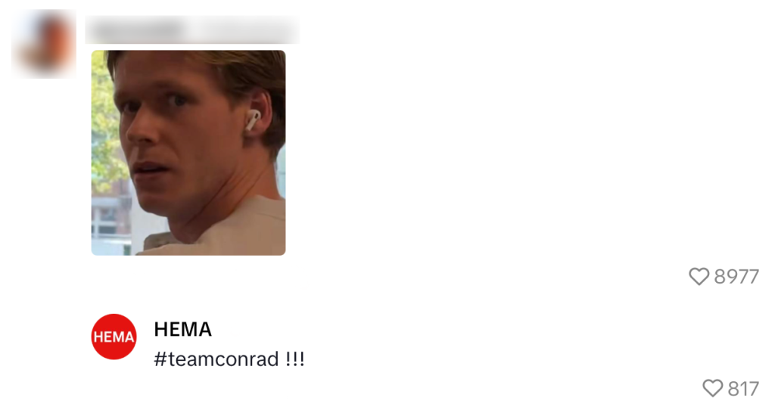Screen dimensions: 775x413
Task: Like the comment showing 8977 likes
Action: click(x=699, y=277)
